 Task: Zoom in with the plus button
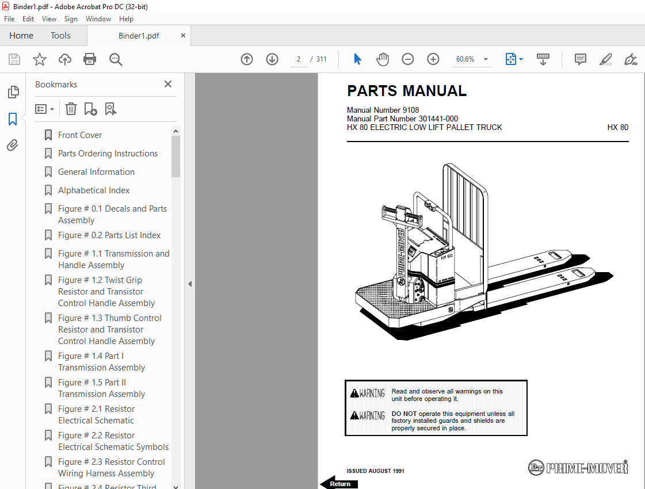pyautogui.click(x=433, y=59)
